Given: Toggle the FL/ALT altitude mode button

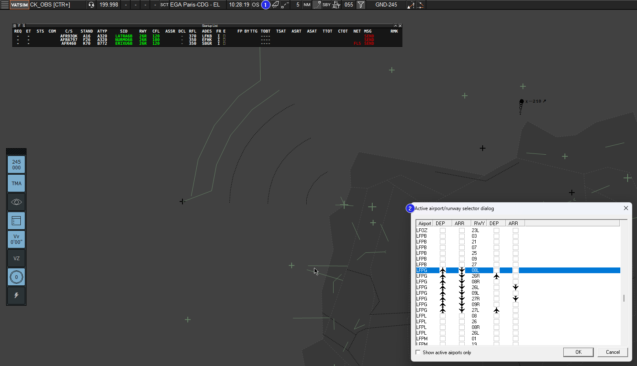Looking at the screenshot, I should [336, 5].
